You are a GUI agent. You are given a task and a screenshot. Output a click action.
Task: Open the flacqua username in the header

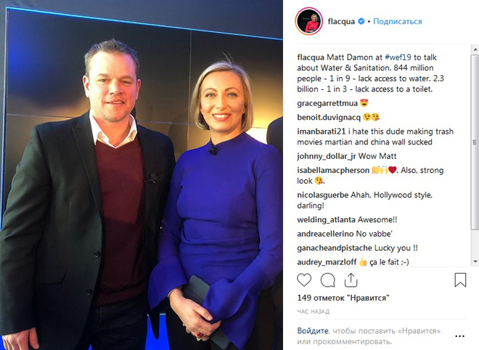tap(341, 21)
